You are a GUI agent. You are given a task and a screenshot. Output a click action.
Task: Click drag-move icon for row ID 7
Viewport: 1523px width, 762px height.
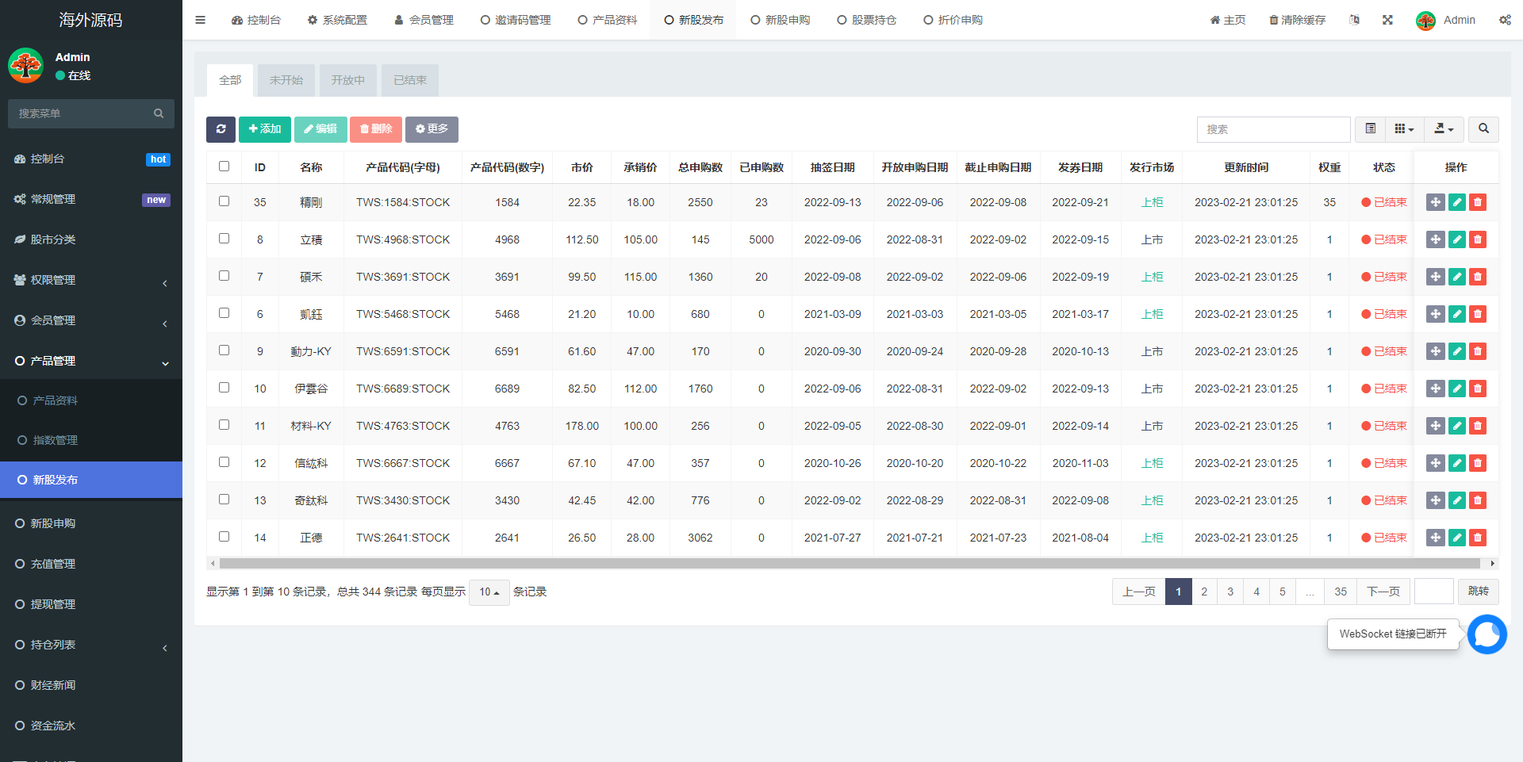click(1435, 277)
